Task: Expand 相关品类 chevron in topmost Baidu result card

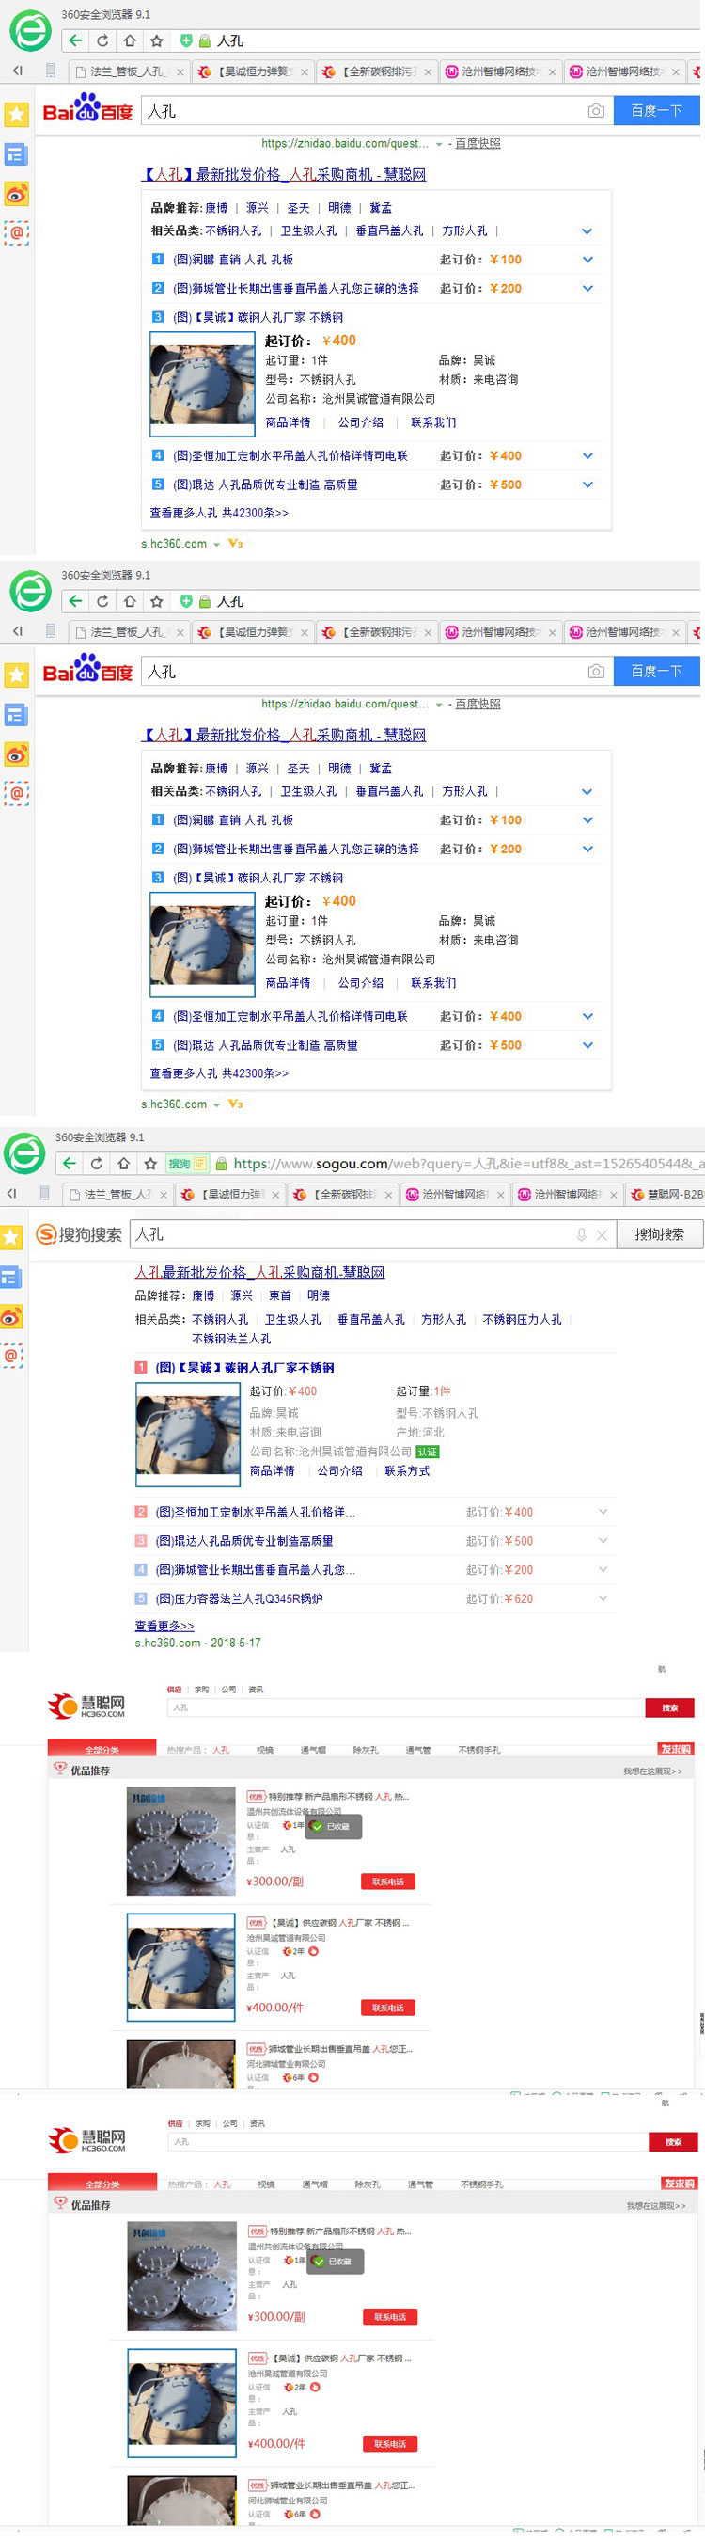Action: click(x=587, y=230)
